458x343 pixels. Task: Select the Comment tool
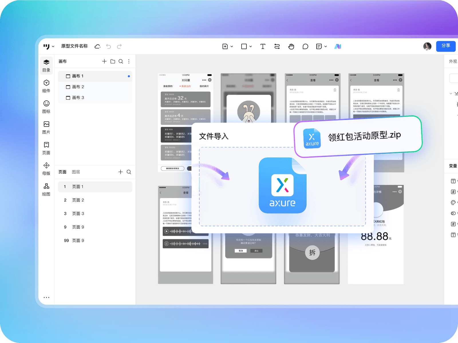point(305,46)
